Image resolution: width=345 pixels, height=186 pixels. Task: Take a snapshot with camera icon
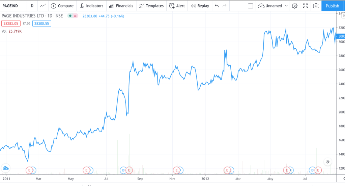[x=316, y=6]
